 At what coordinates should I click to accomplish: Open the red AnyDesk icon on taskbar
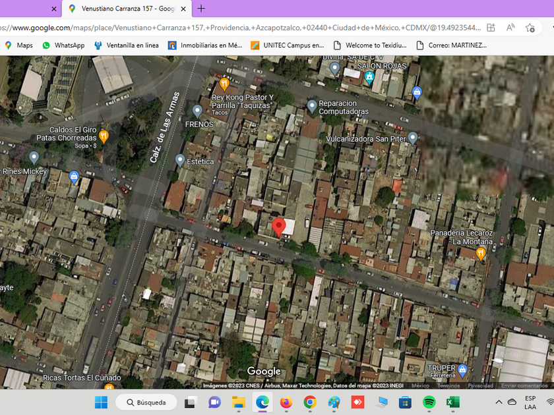(x=357, y=402)
